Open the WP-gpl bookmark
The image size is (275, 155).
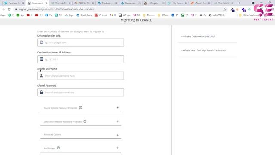124,15
